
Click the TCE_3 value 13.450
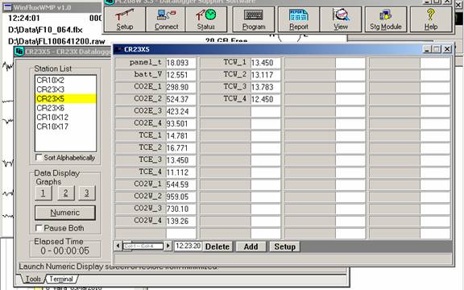(x=180, y=160)
